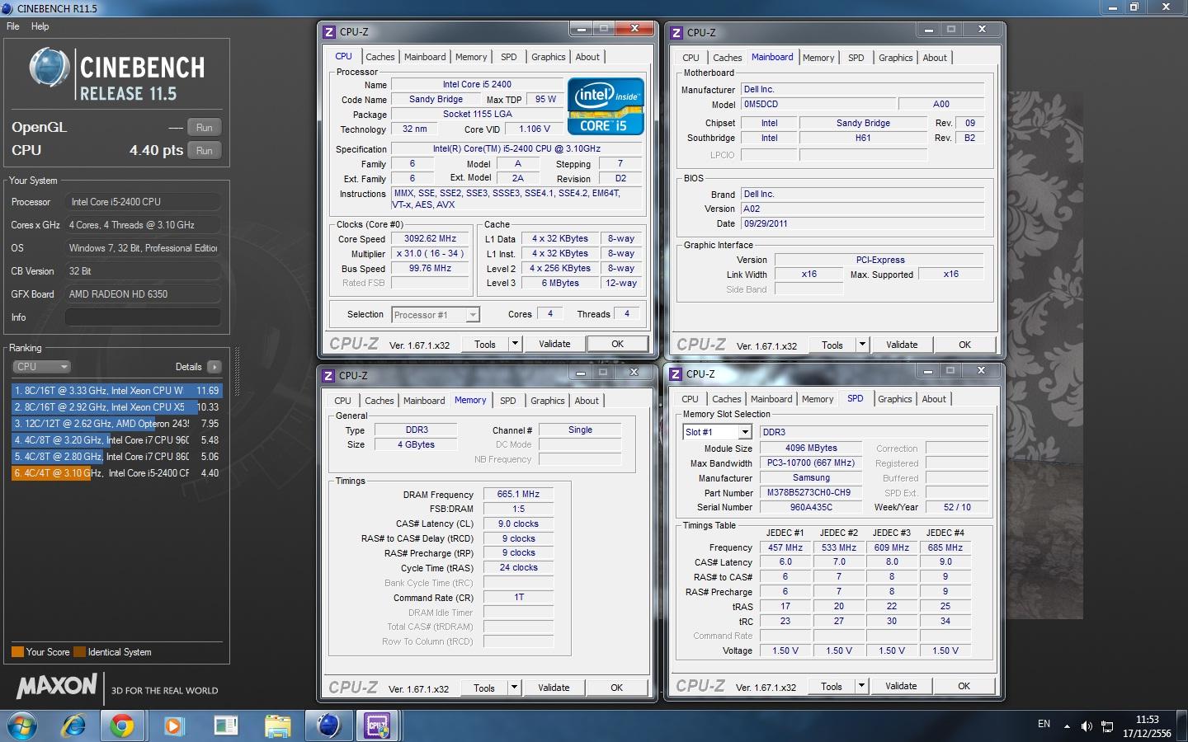The width and height of the screenshot is (1188, 742).
Task: Switch to the Cinebench taskbar icon
Action: (x=328, y=726)
